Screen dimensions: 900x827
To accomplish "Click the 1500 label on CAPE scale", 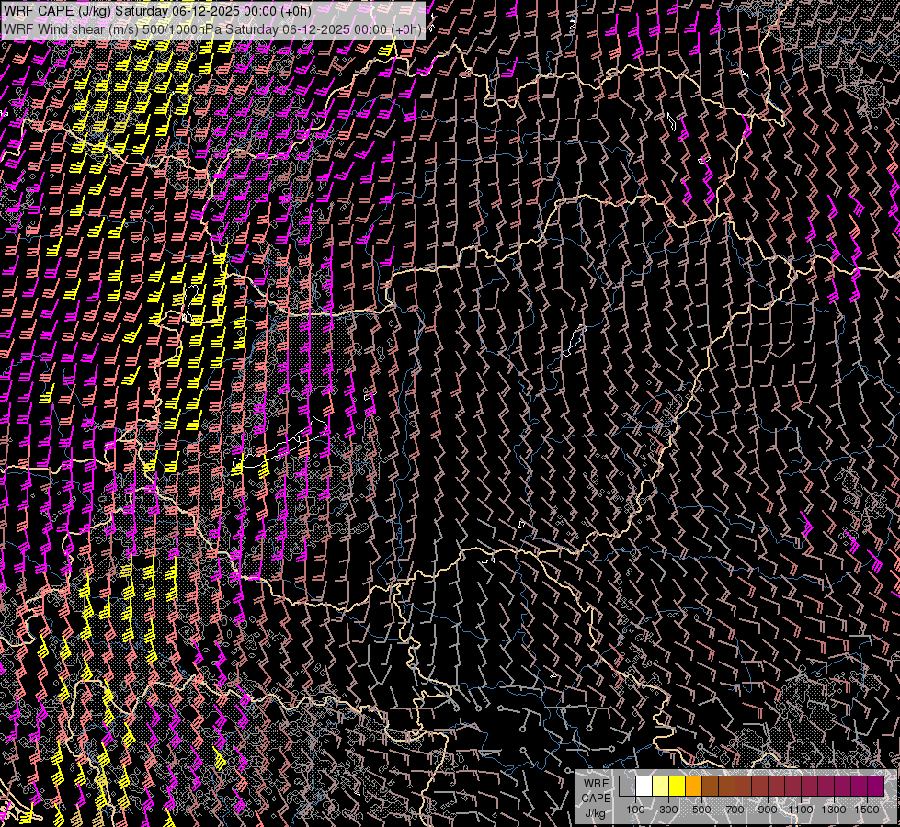I will click(867, 810).
